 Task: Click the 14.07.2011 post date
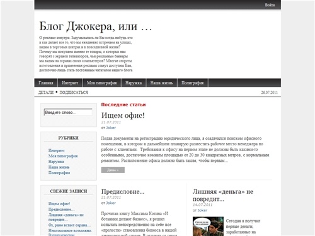pyautogui.click(x=202, y=205)
